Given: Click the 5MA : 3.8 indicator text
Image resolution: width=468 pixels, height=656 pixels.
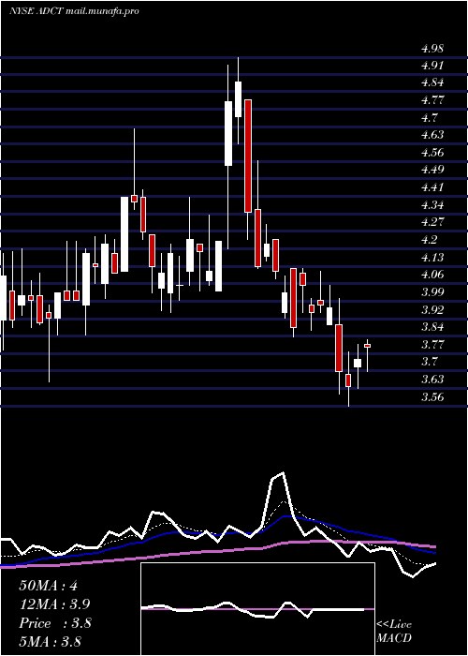Looking at the screenshot, I should 50,641.
